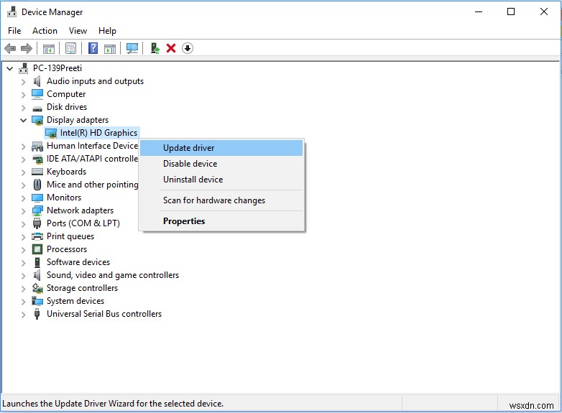Click the Forward arrow toolbar icon
The height and width of the screenshot is (413, 562).
tap(27, 48)
